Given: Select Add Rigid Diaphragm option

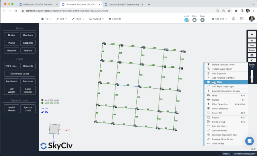Looking at the screenshot, I should click(x=226, y=86).
